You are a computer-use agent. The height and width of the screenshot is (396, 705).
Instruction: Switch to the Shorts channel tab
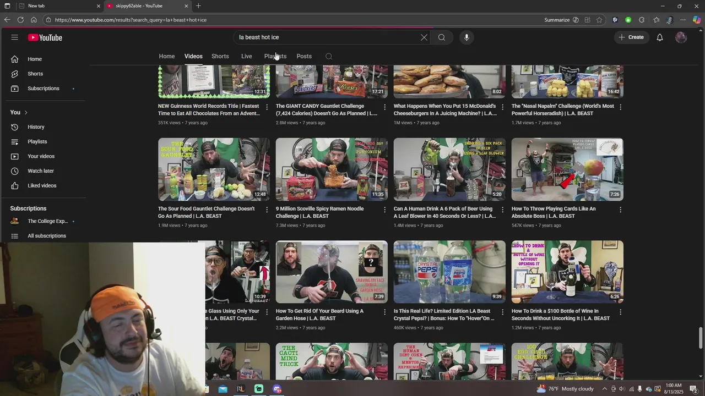coord(220,56)
